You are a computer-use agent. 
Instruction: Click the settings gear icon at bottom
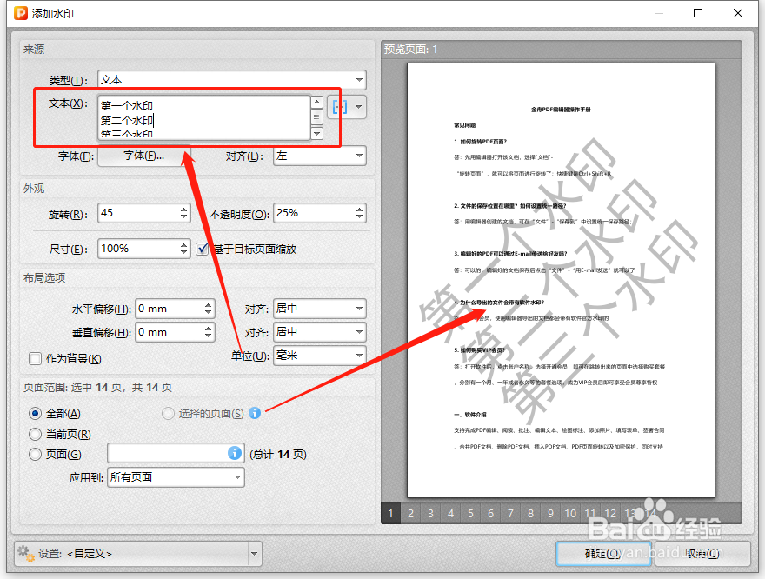pyautogui.click(x=26, y=554)
